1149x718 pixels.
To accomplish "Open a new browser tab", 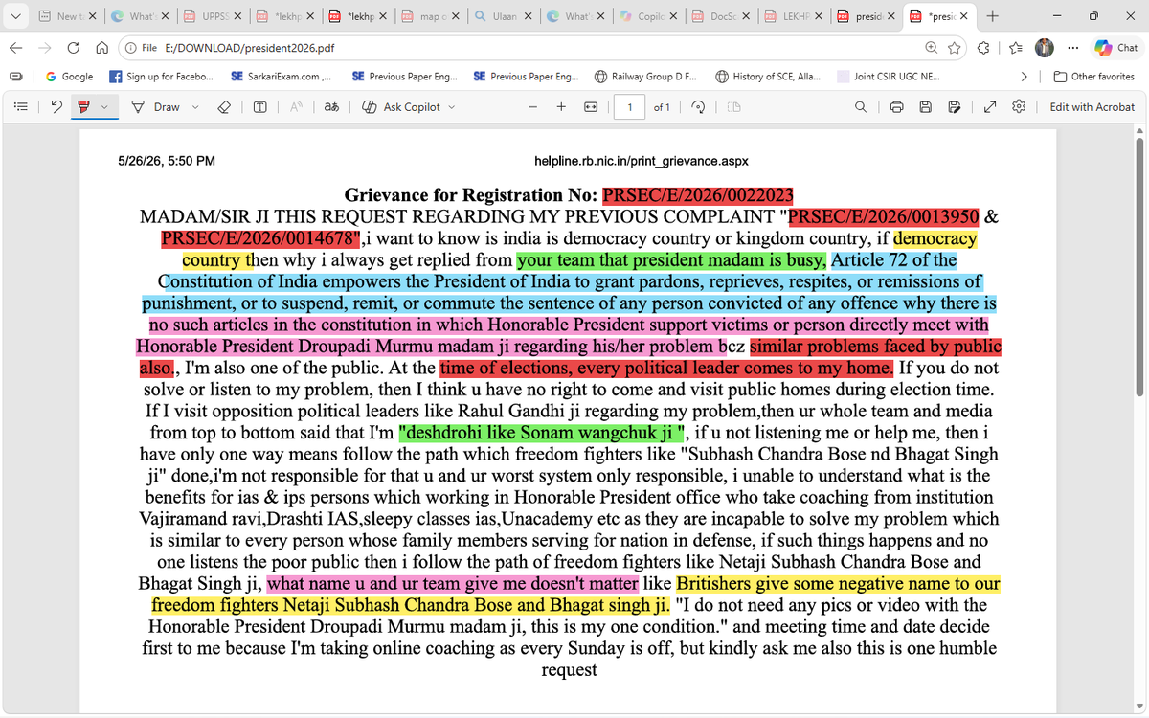I will point(993,16).
